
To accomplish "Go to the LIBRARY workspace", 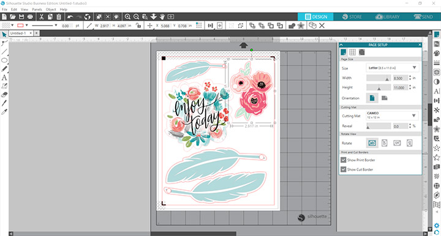I will point(387,17).
